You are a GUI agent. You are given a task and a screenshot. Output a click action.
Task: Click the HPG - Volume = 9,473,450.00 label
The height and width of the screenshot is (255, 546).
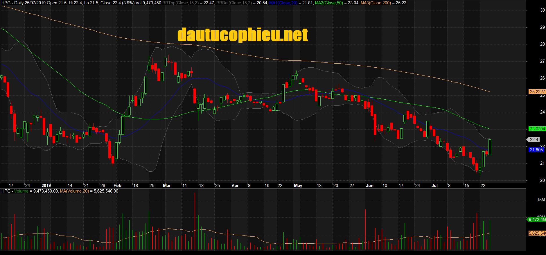30,191
